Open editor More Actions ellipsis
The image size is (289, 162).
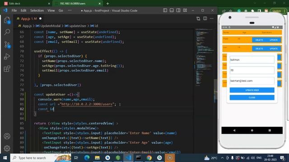[x=212, y=18]
